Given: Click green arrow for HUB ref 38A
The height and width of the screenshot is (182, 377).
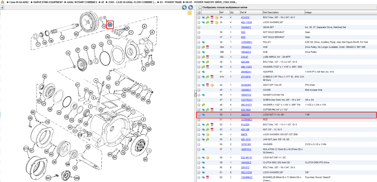Looking at the screenshot, I should [203, 47].
